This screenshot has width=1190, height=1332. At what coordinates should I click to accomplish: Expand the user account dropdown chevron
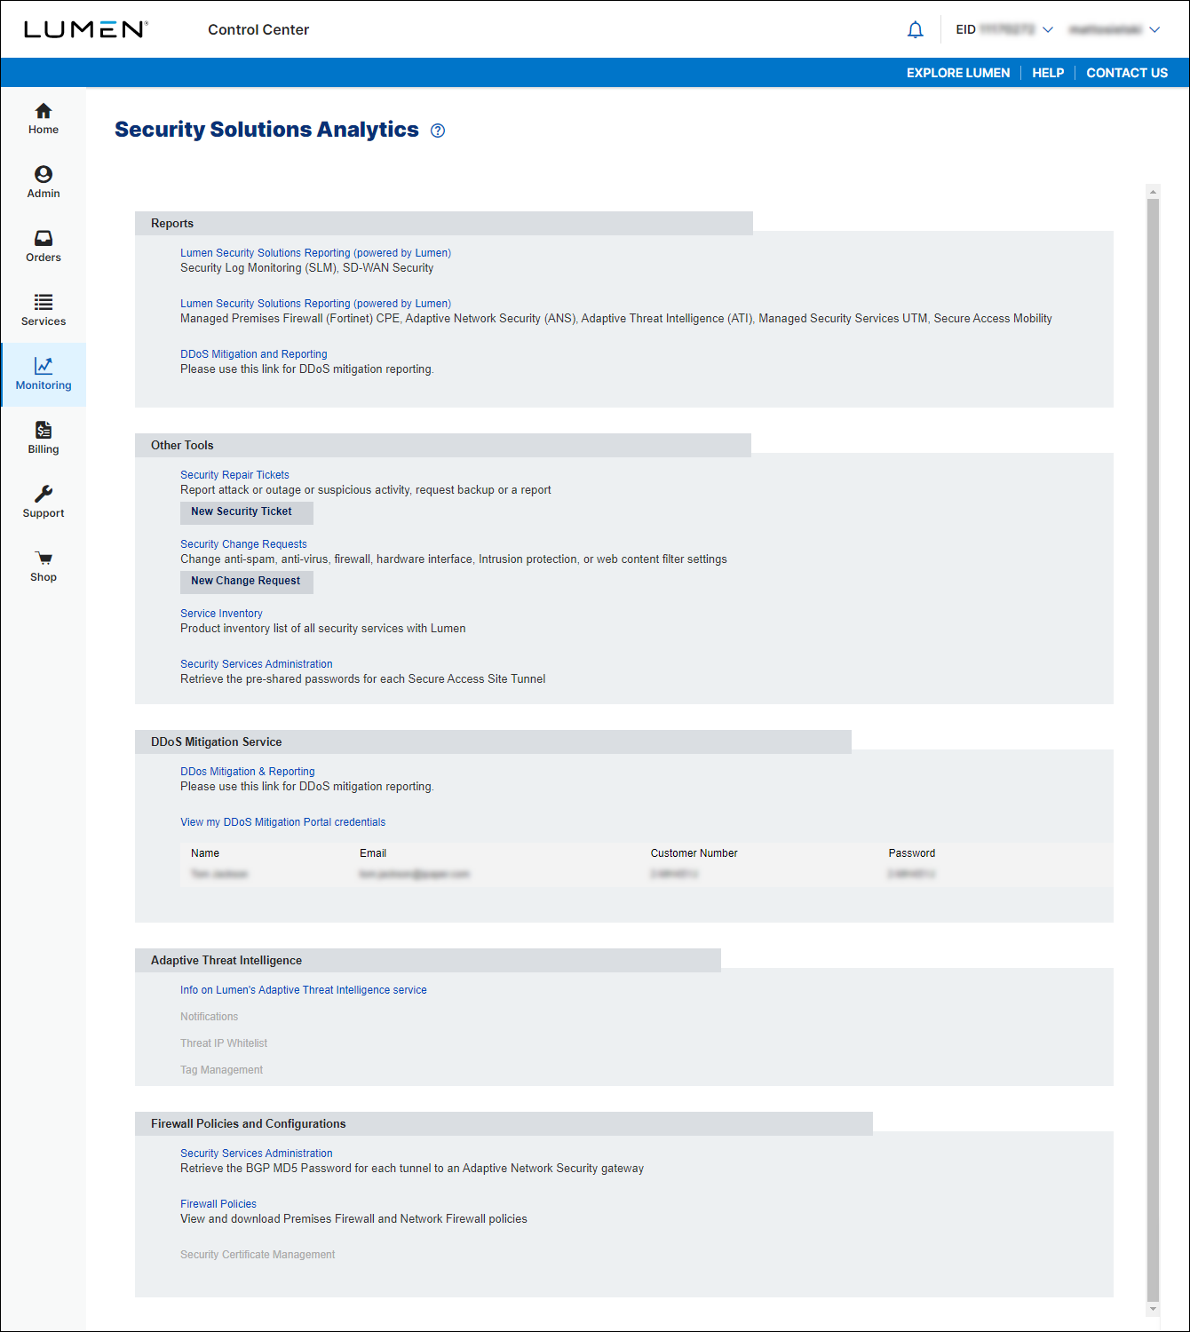click(x=1154, y=29)
